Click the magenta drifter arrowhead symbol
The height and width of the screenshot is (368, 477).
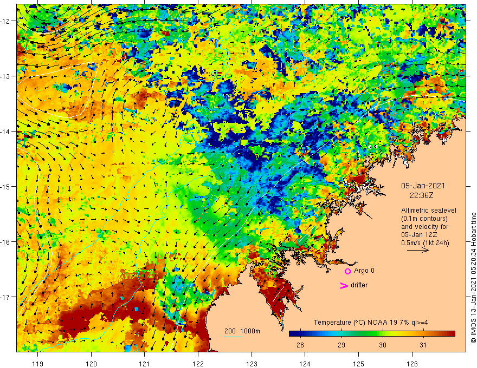click(x=344, y=285)
